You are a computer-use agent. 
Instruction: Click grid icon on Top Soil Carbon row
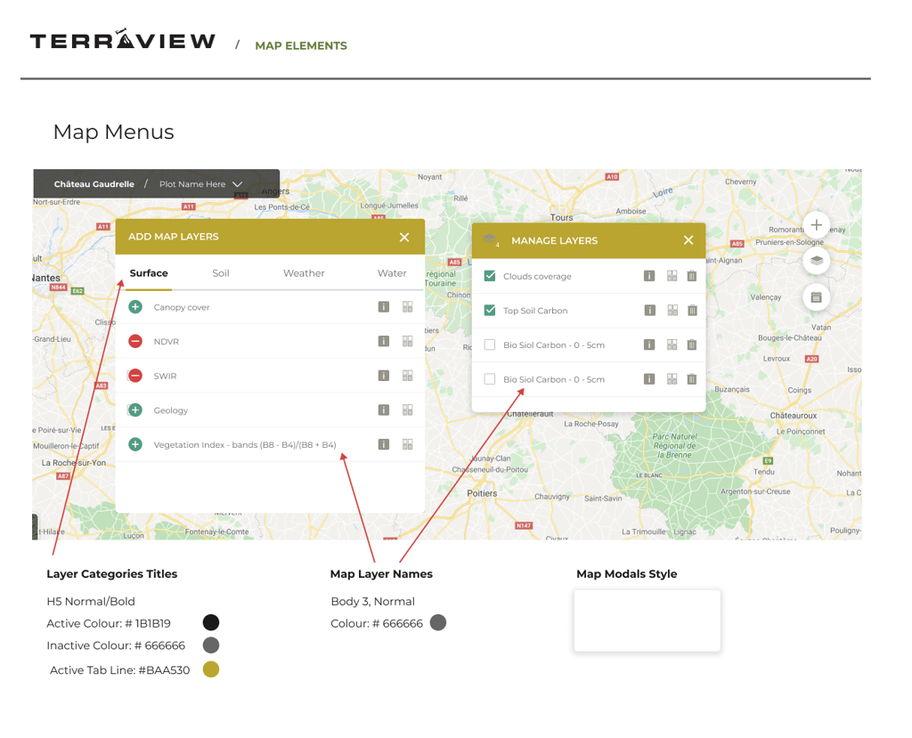click(672, 310)
